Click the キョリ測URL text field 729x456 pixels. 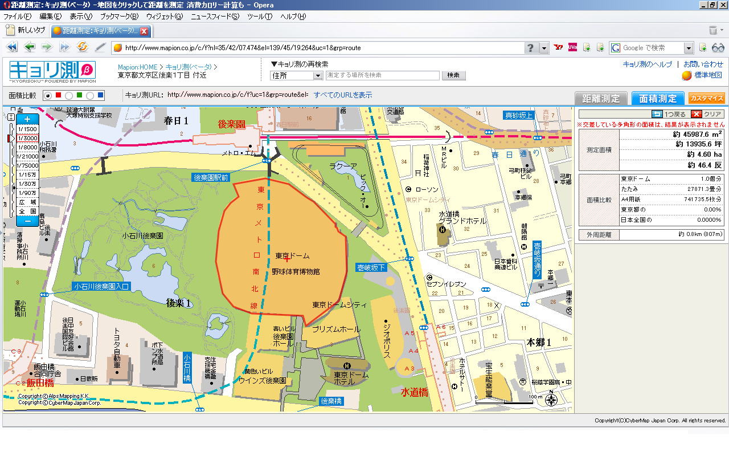point(238,95)
